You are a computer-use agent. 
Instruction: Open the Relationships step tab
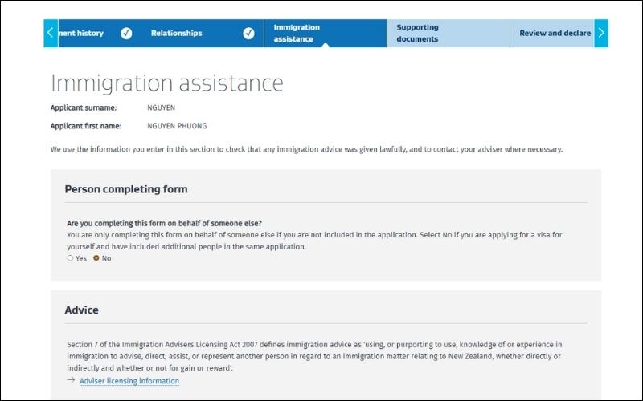click(177, 33)
